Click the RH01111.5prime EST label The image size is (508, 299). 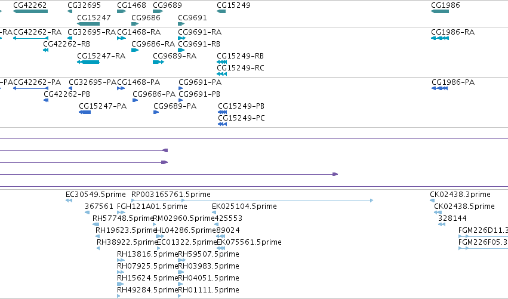tap(209, 290)
